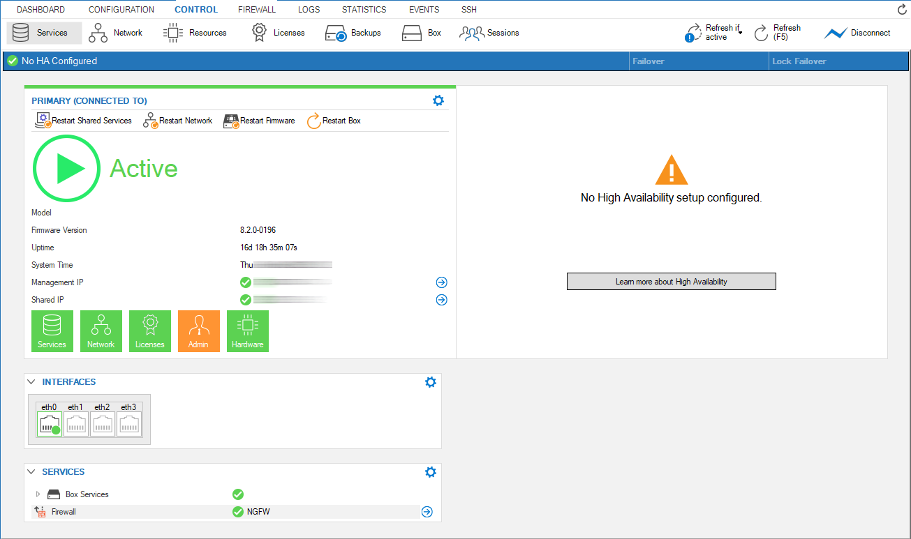Open the Resources page
The image size is (911, 539).
point(195,33)
